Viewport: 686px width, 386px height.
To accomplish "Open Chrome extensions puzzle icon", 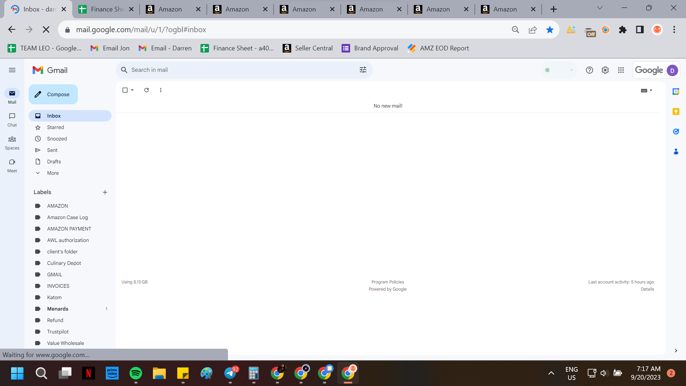I will tap(623, 30).
